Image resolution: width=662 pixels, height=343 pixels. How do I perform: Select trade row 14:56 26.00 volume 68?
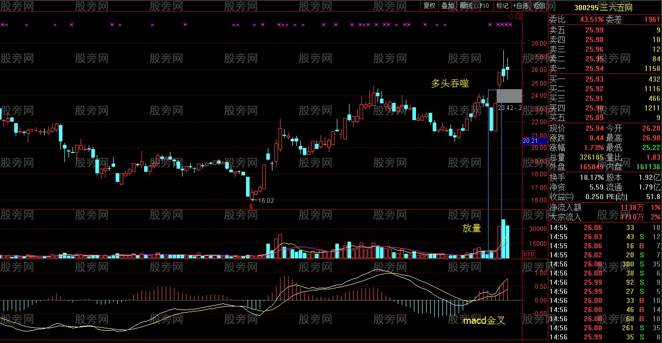605,319
